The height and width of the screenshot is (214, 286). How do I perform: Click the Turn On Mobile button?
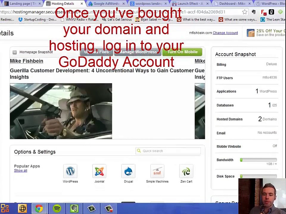point(182,52)
